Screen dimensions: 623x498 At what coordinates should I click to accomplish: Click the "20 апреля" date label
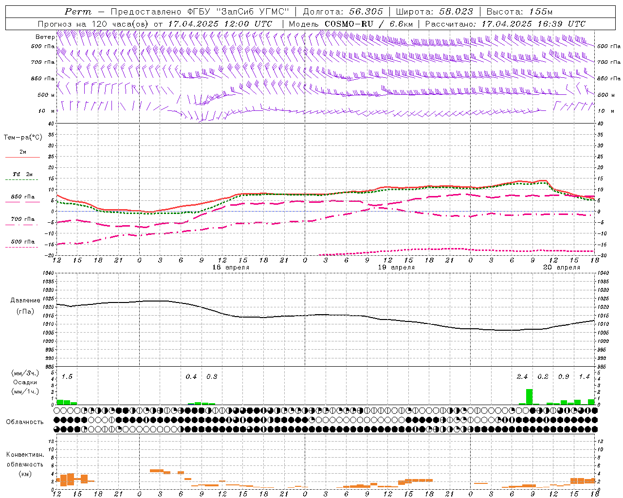coord(562,267)
